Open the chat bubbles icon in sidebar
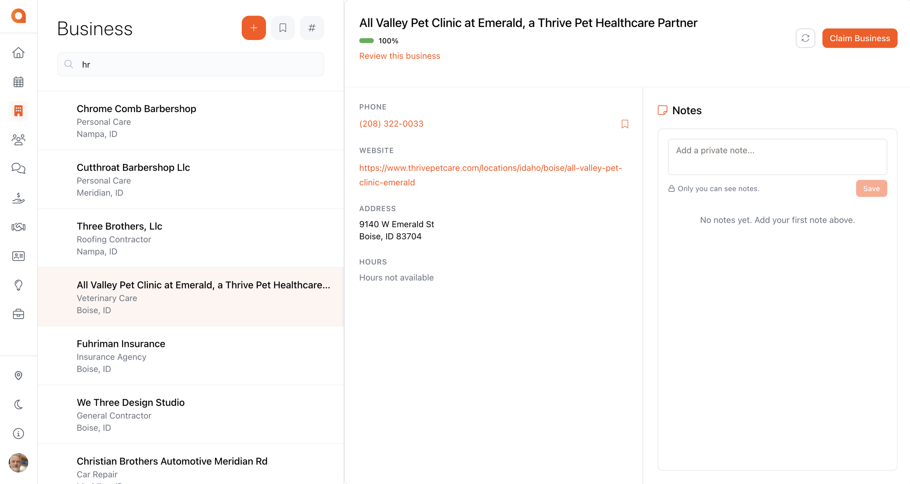The height and width of the screenshot is (484, 910). (18, 168)
